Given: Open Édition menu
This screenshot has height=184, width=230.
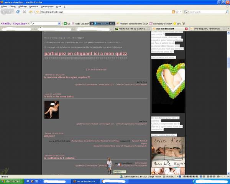Looking at the screenshot, I should pos(13,7).
